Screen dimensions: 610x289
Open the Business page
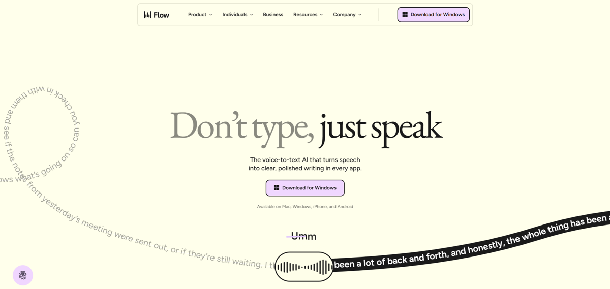click(273, 15)
